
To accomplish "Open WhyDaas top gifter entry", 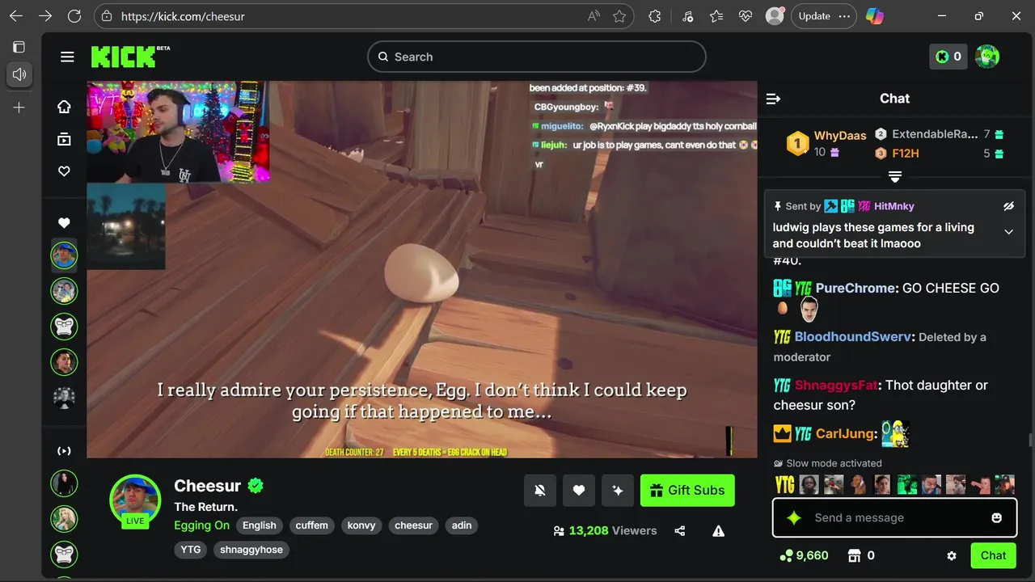I will click(826, 143).
